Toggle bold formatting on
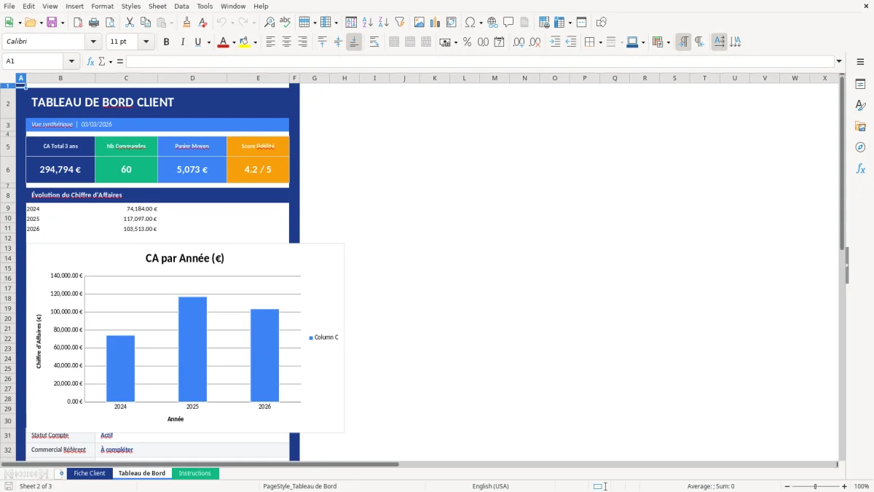 166,42
